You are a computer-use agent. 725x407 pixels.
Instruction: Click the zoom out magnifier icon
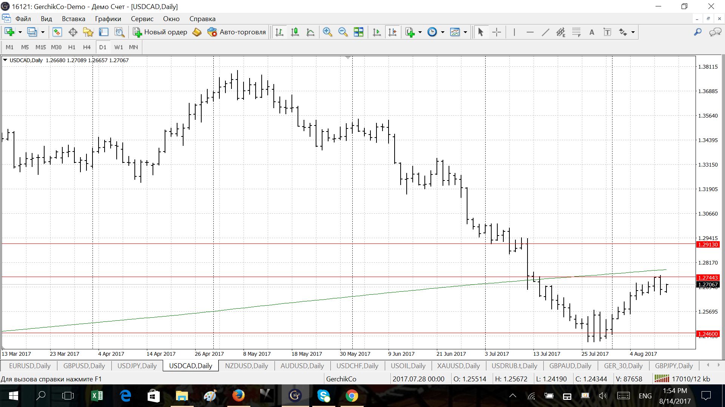343,32
